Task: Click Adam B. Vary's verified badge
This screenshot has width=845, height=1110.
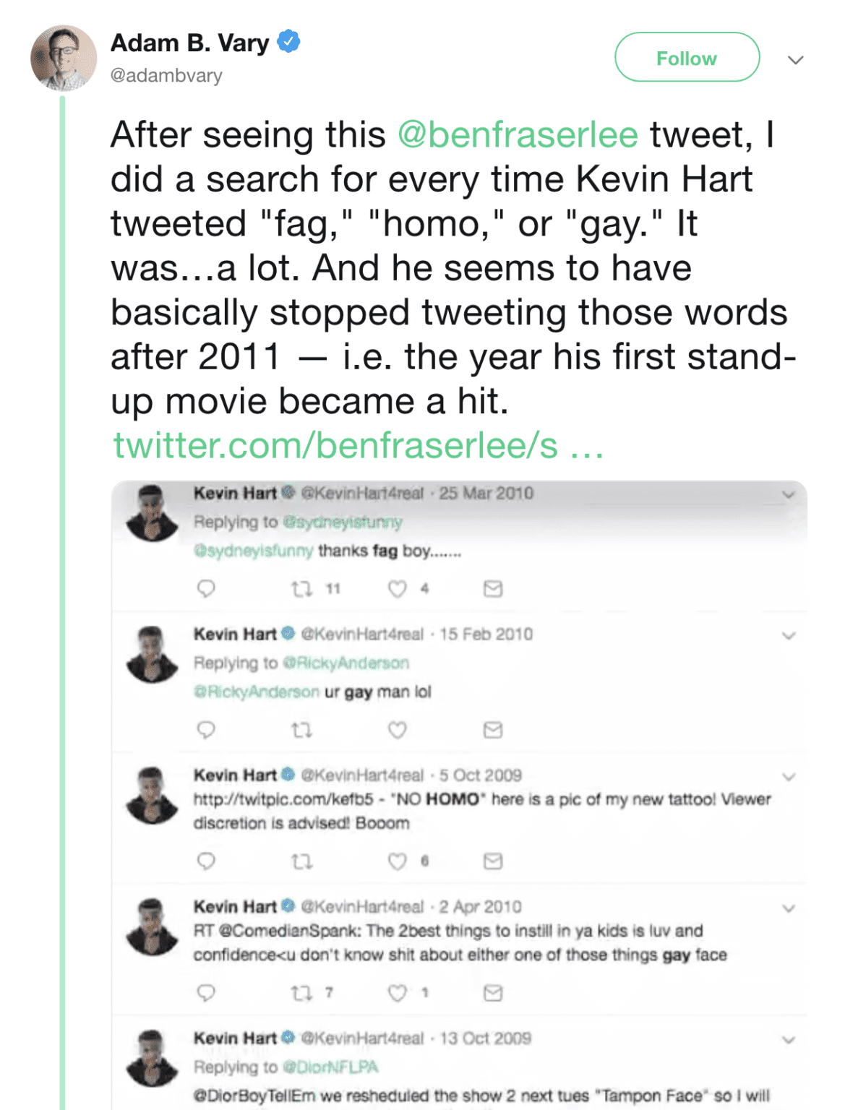Action: point(288,42)
